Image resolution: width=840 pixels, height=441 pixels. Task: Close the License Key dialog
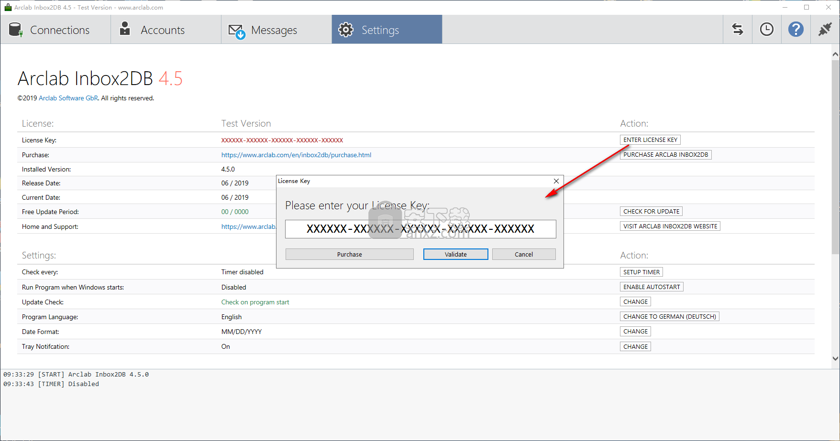[x=556, y=181]
